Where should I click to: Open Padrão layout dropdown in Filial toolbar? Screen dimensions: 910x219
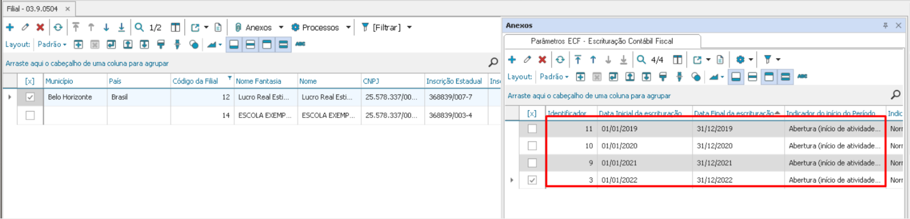pos(52,44)
